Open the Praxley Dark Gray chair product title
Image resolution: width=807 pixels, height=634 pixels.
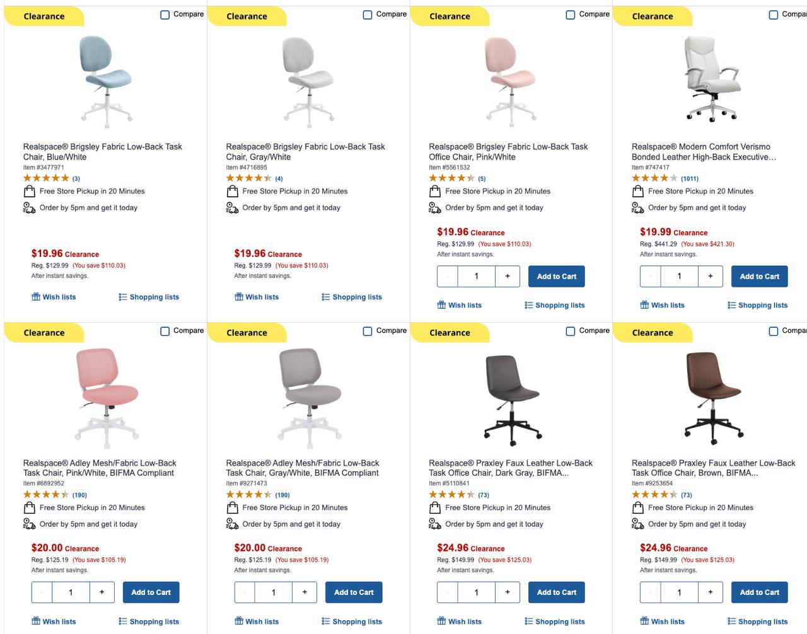tap(510, 468)
